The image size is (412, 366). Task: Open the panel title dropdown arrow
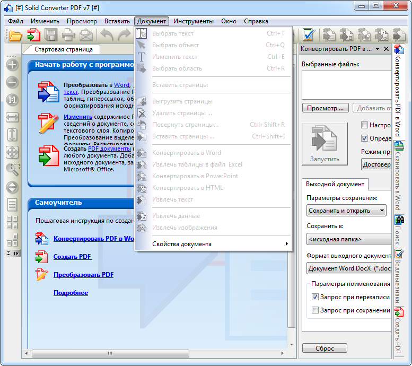(378, 49)
